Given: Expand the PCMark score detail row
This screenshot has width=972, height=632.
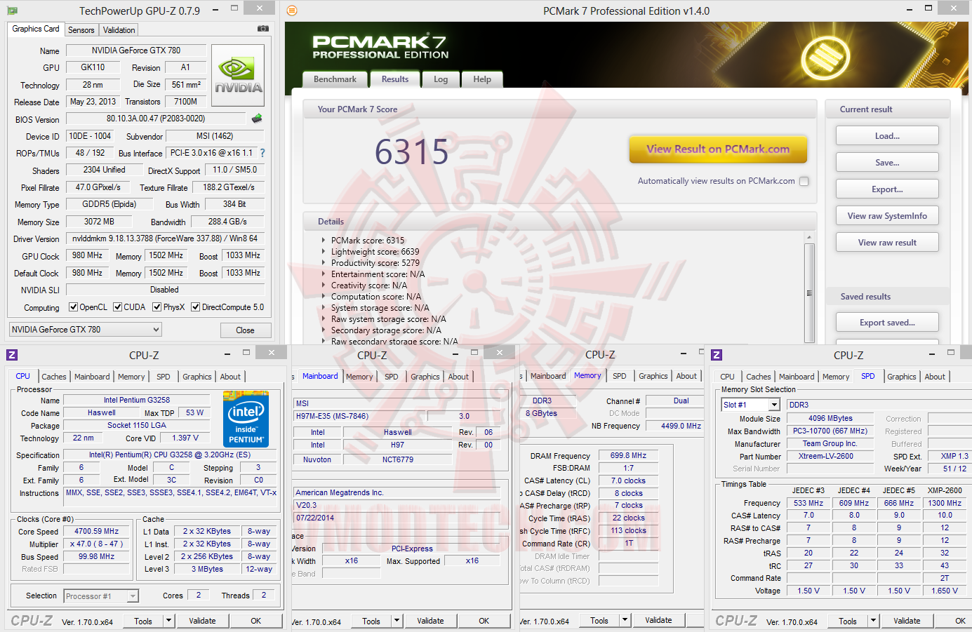Looking at the screenshot, I should point(324,241).
